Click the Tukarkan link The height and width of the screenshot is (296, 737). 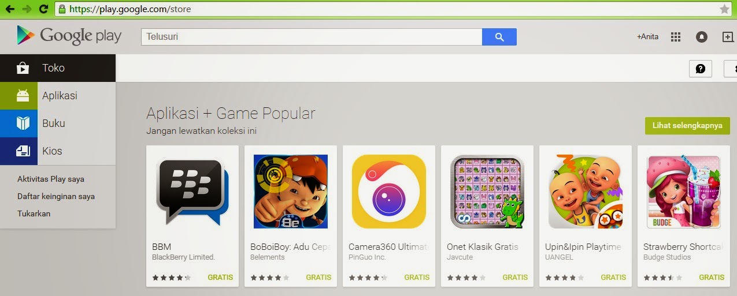tap(34, 213)
